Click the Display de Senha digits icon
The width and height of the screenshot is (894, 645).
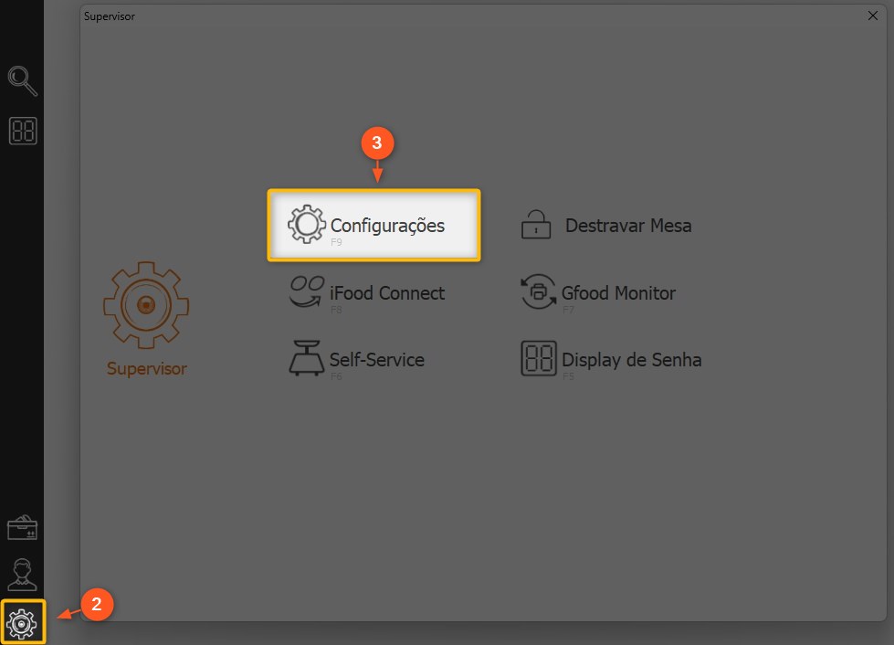(538, 359)
